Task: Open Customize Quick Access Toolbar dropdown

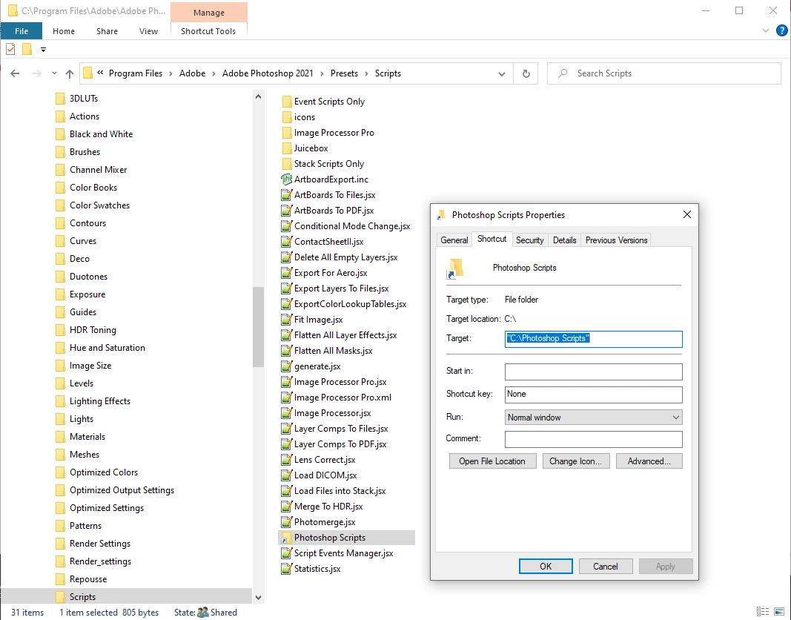Action: coord(44,50)
